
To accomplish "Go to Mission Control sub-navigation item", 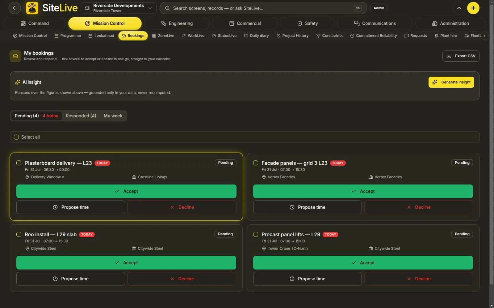I will coord(30,36).
